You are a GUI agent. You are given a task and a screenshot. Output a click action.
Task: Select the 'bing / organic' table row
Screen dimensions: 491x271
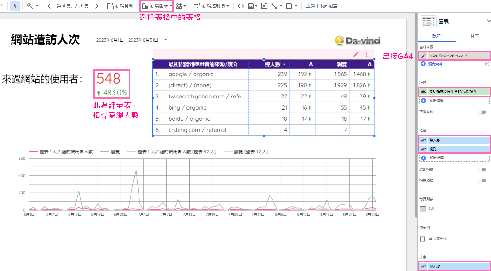263,108
